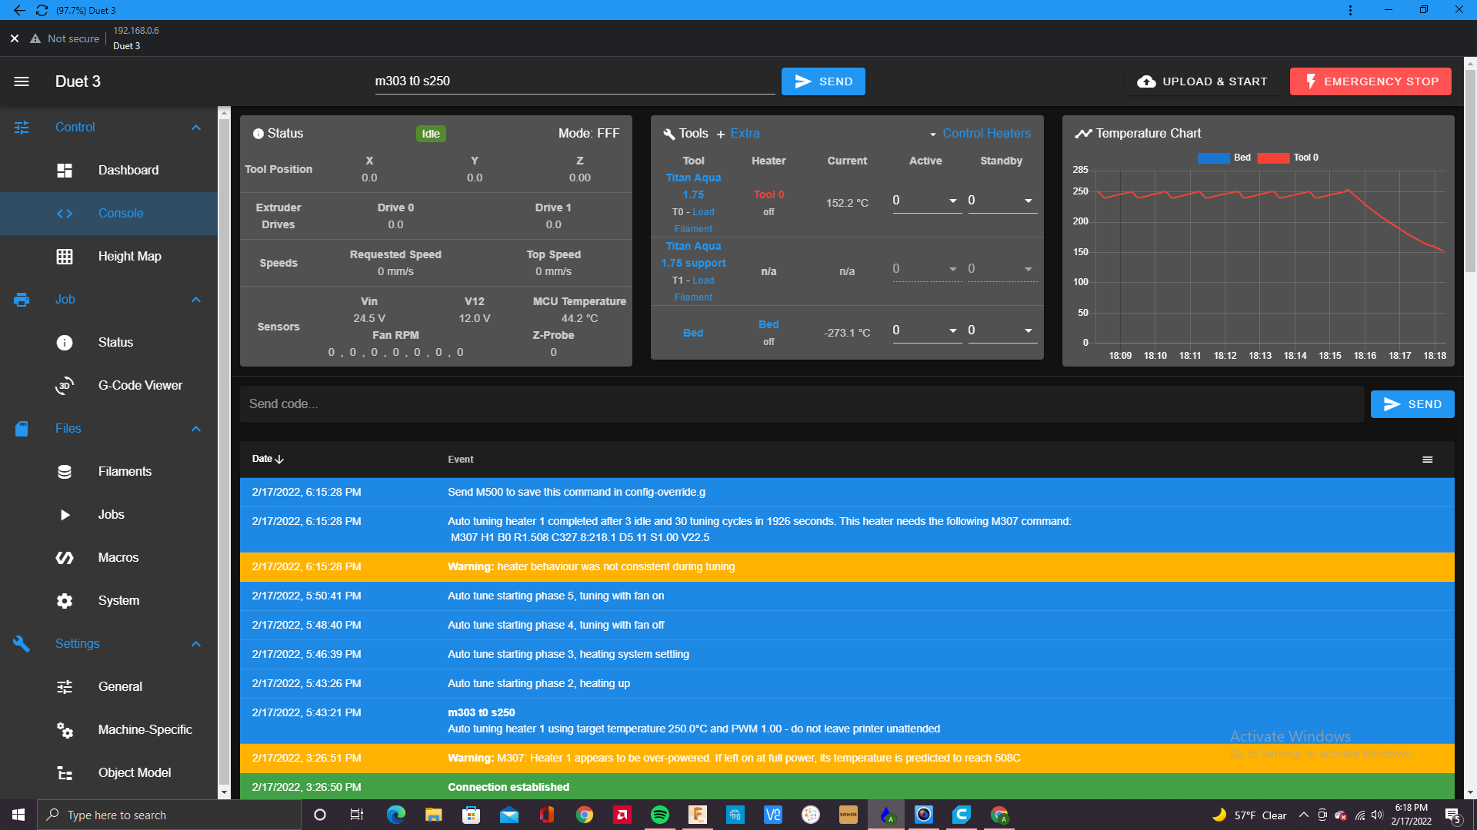The image size is (1477, 830).
Task: Open the Macros page
Action: [118, 558]
